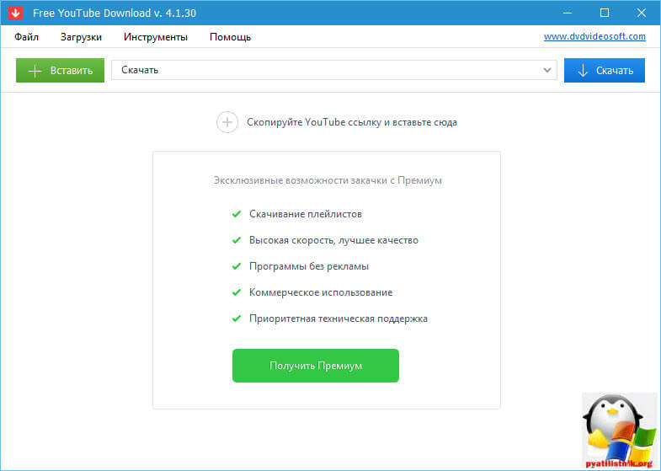Viewport: 661px width, 471px height.
Task: Click the blue Скачать download button
Action: click(604, 71)
